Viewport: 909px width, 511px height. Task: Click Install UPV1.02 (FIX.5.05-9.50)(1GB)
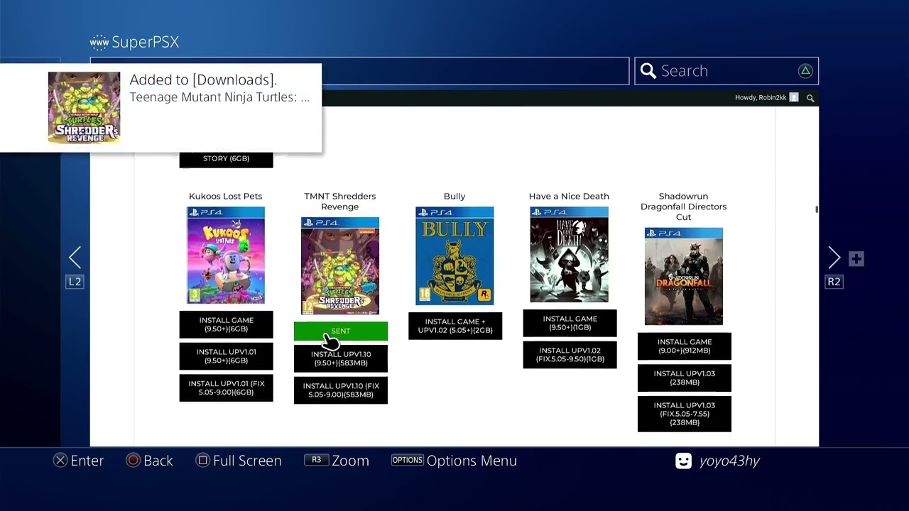570,355
